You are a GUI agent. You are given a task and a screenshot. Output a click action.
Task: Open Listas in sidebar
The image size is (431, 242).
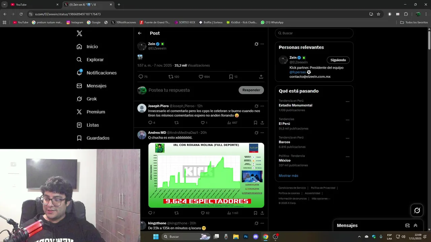tap(88, 125)
